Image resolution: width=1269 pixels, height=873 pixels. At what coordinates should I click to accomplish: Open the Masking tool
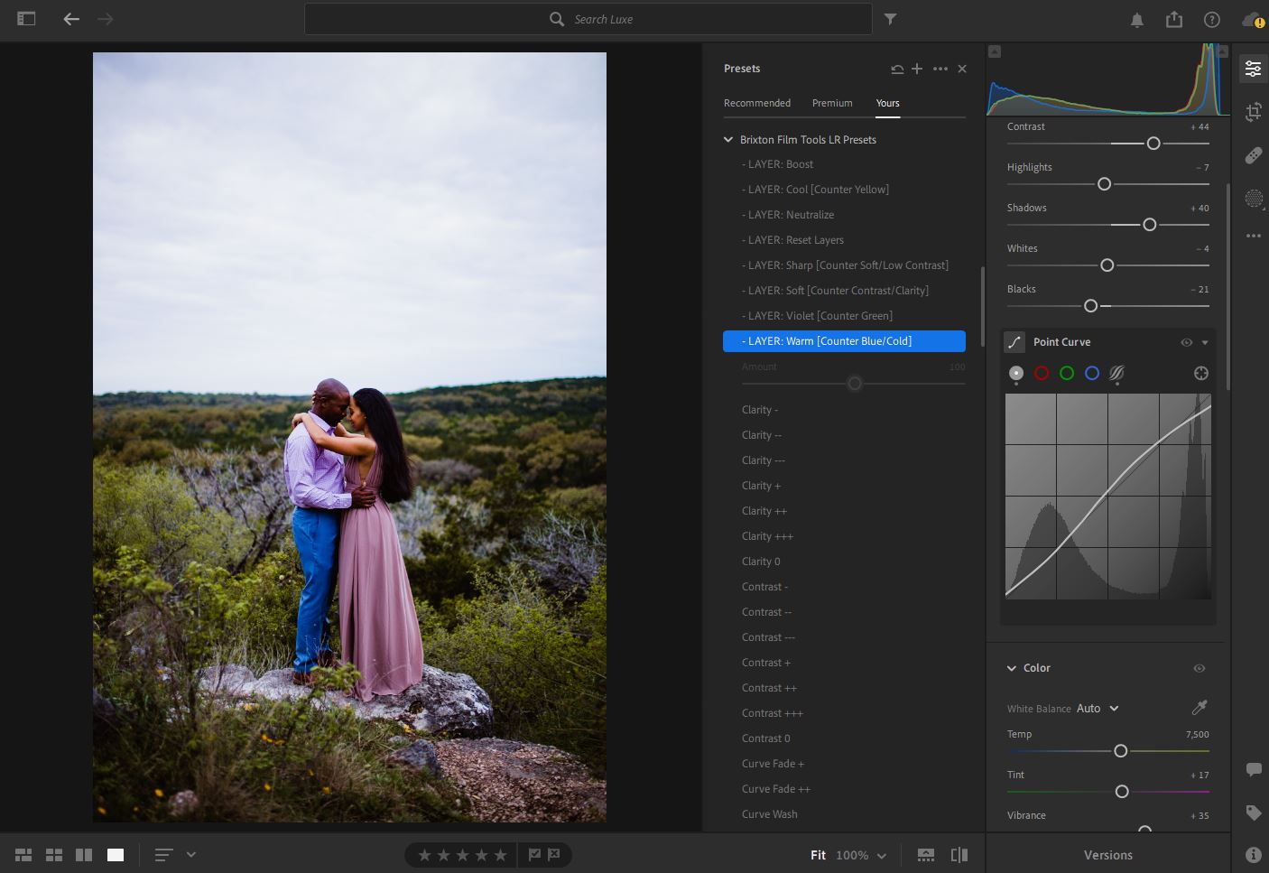click(x=1253, y=199)
